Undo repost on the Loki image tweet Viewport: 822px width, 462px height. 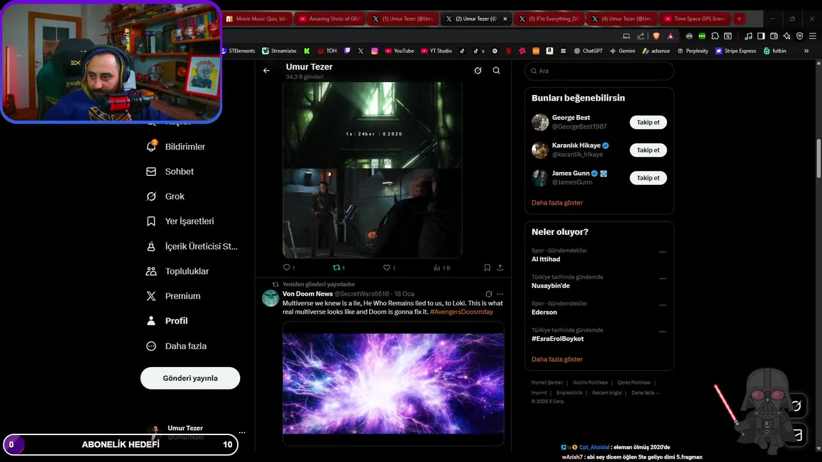tap(338, 268)
